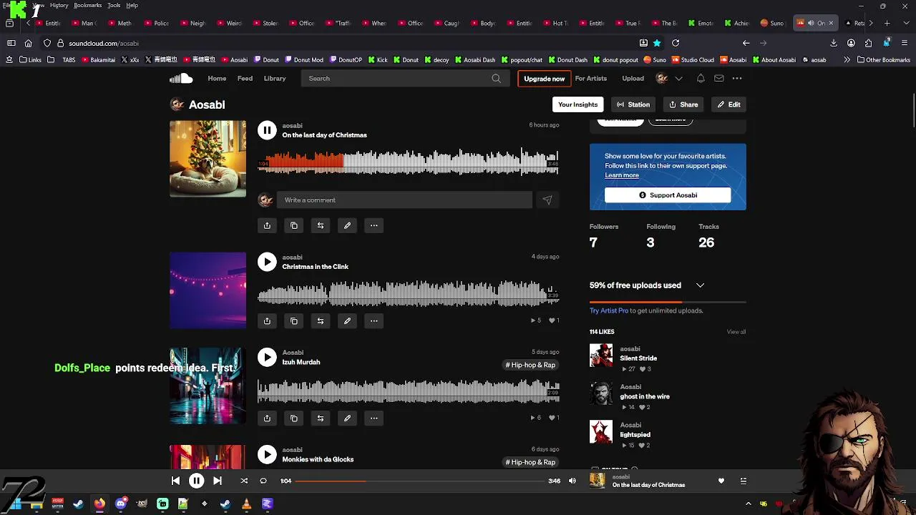Skip to previous track in player bar
The height and width of the screenshot is (515, 916).
(176, 481)
